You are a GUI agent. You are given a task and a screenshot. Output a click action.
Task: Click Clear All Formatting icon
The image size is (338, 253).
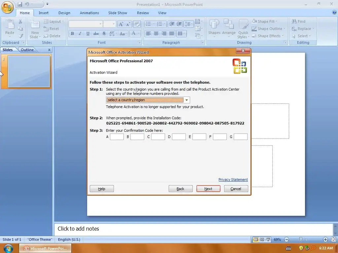137,24
